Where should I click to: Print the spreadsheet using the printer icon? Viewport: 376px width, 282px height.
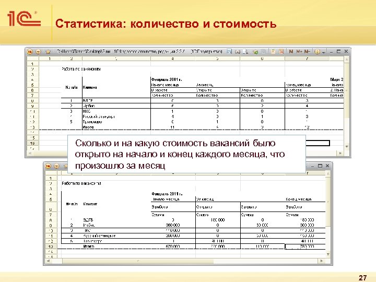pos(238,52)
